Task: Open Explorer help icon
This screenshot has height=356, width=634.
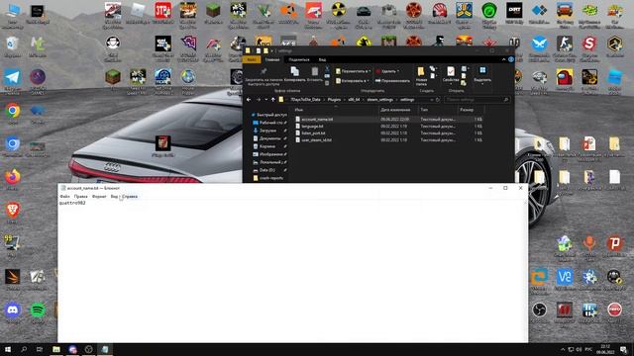Action: pos(511,59)
